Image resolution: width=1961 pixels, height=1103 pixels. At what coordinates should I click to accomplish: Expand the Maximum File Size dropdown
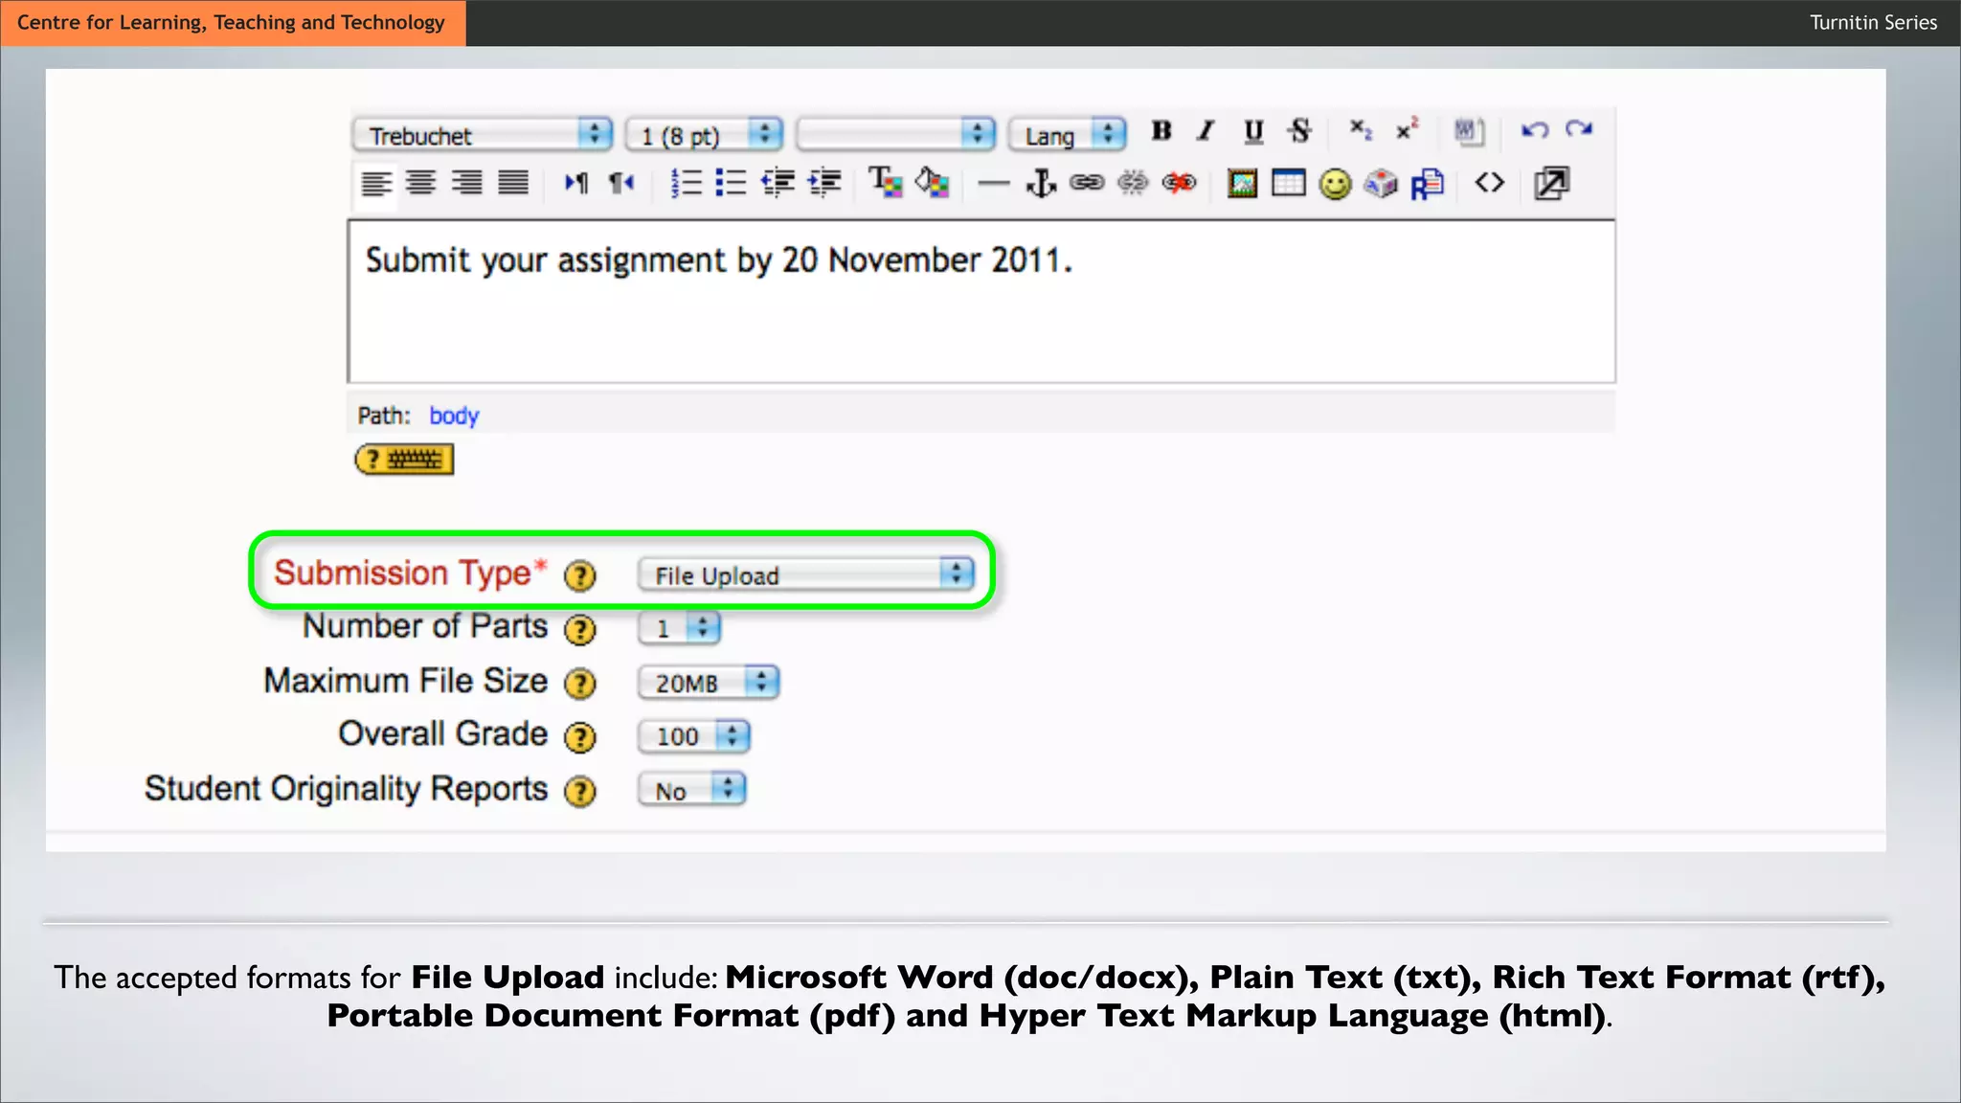[x=709, y=683]
